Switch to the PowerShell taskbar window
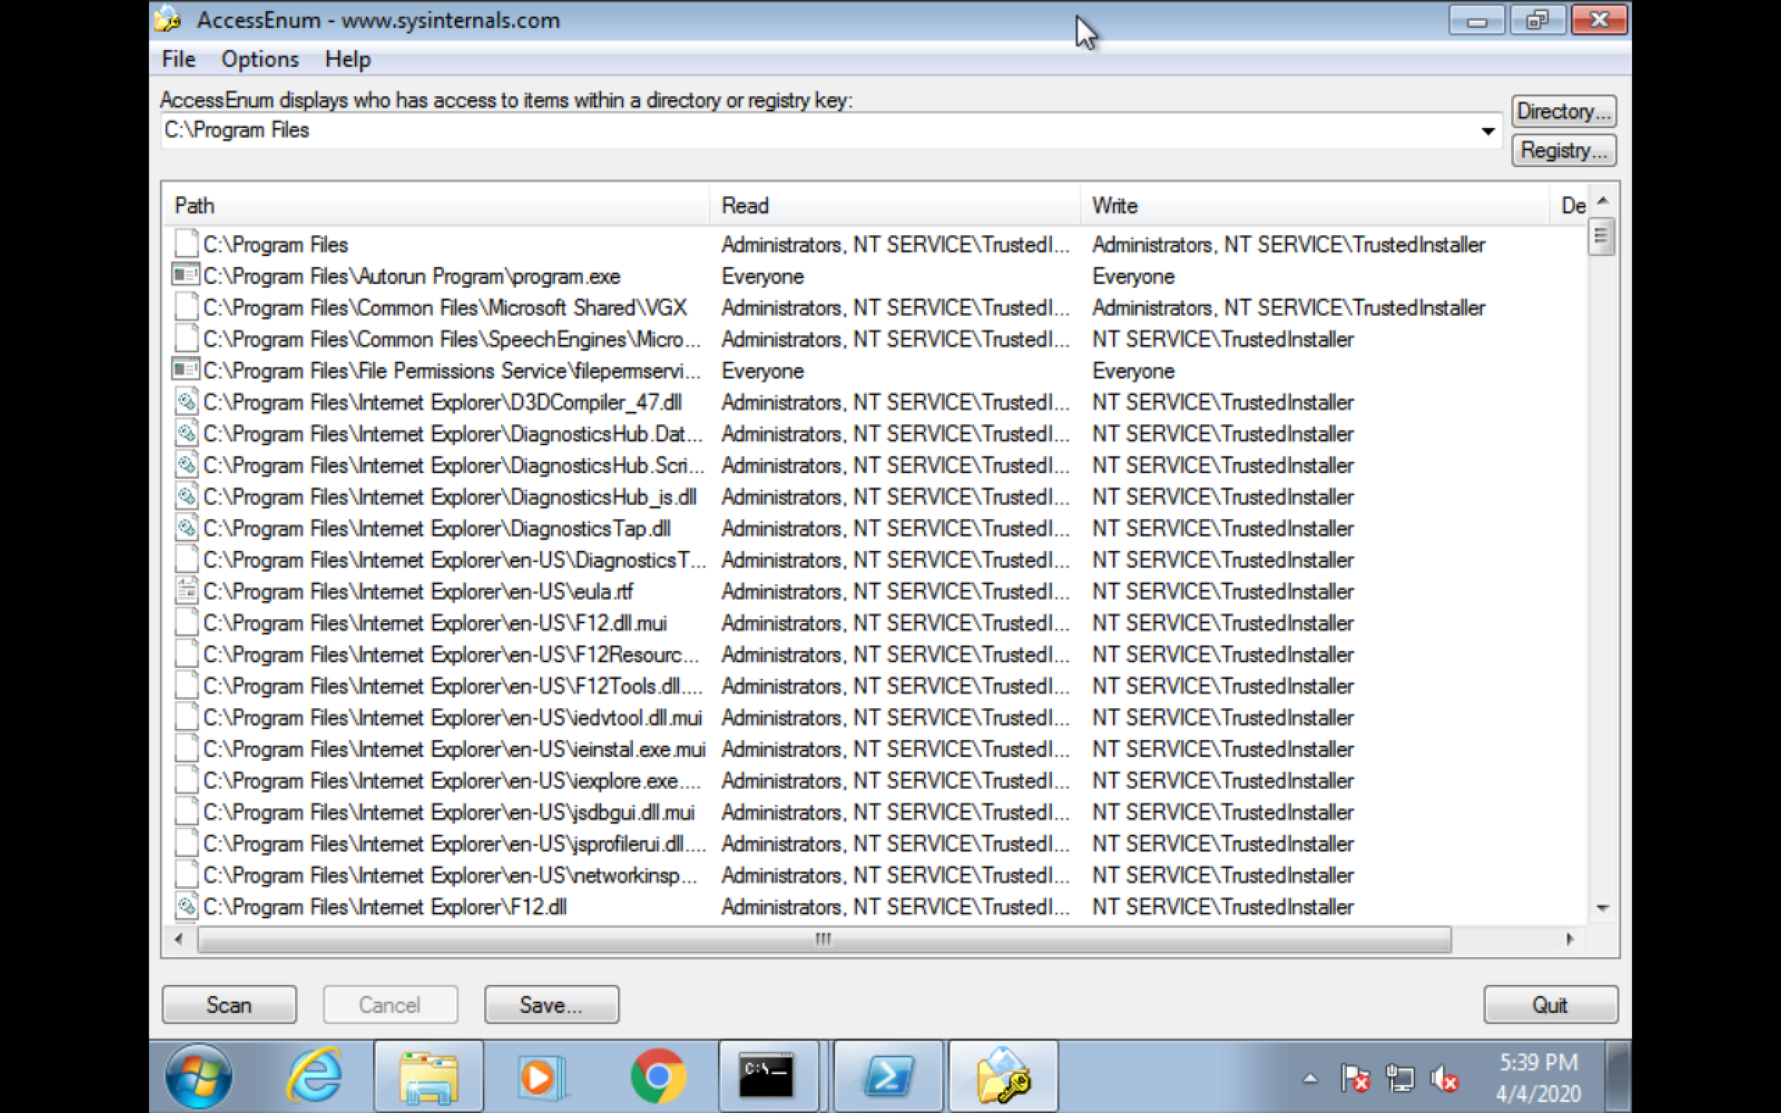Image resolution: width=1781 pixels, height=1113 pixels. (888, 1076)
